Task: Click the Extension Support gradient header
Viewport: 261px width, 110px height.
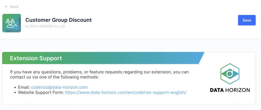Action: pyautogui.click(x=103, y=58)
